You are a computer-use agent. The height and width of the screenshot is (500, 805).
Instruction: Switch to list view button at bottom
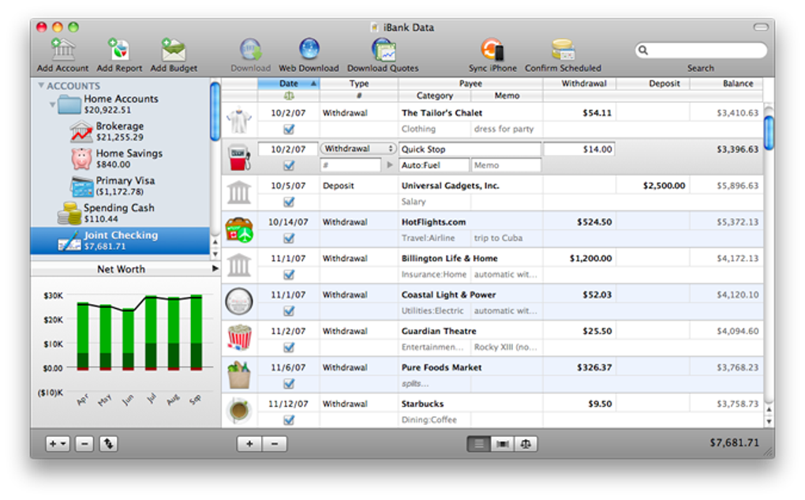point(478,444)
